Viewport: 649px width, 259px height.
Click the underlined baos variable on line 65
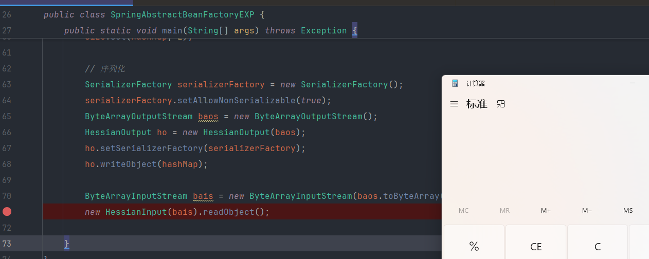[208, 116]
